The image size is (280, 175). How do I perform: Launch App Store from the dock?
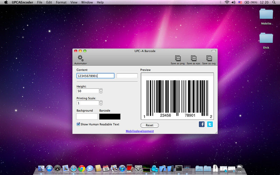(49, 168)
